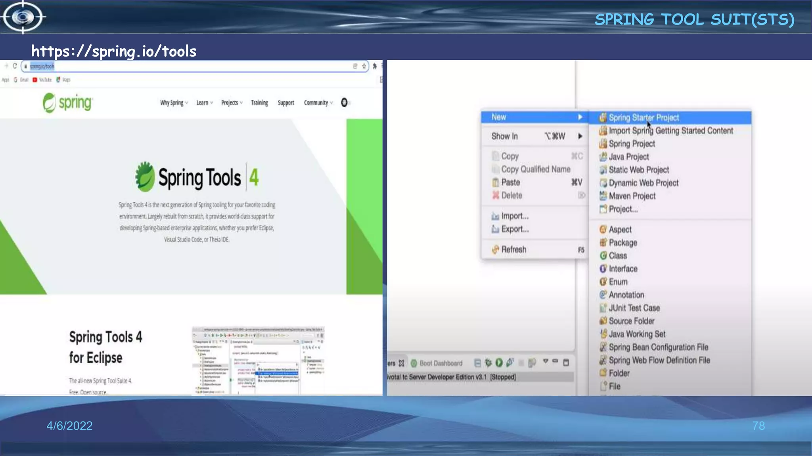The height and width of the screenshot is (456, 812).
Task: Open YouTube bookmark
Action: (42, 80)
